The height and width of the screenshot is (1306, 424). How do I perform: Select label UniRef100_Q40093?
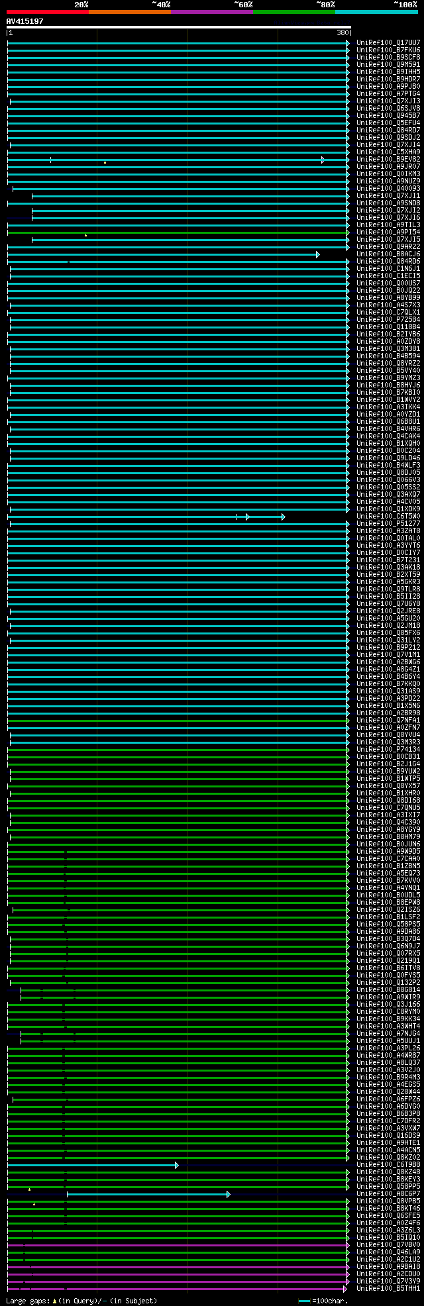pos(388,189)
